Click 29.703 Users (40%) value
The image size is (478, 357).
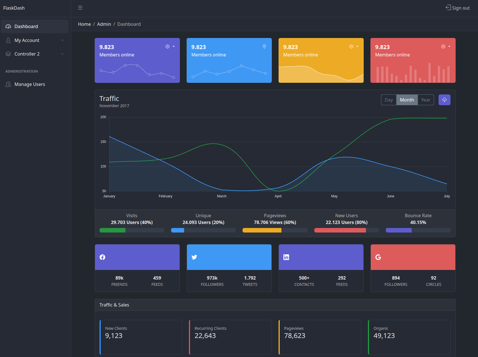click(132, 222)
